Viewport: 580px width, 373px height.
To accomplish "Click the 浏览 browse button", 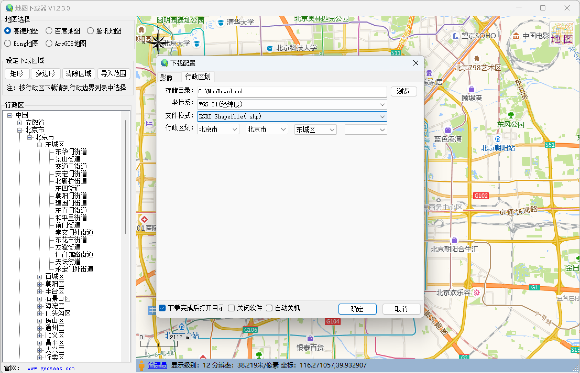I will (x=403, y=91).
